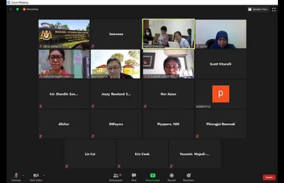Select the highlighted active speaker group video
The image size is (284, 183).
pos(168,34)
